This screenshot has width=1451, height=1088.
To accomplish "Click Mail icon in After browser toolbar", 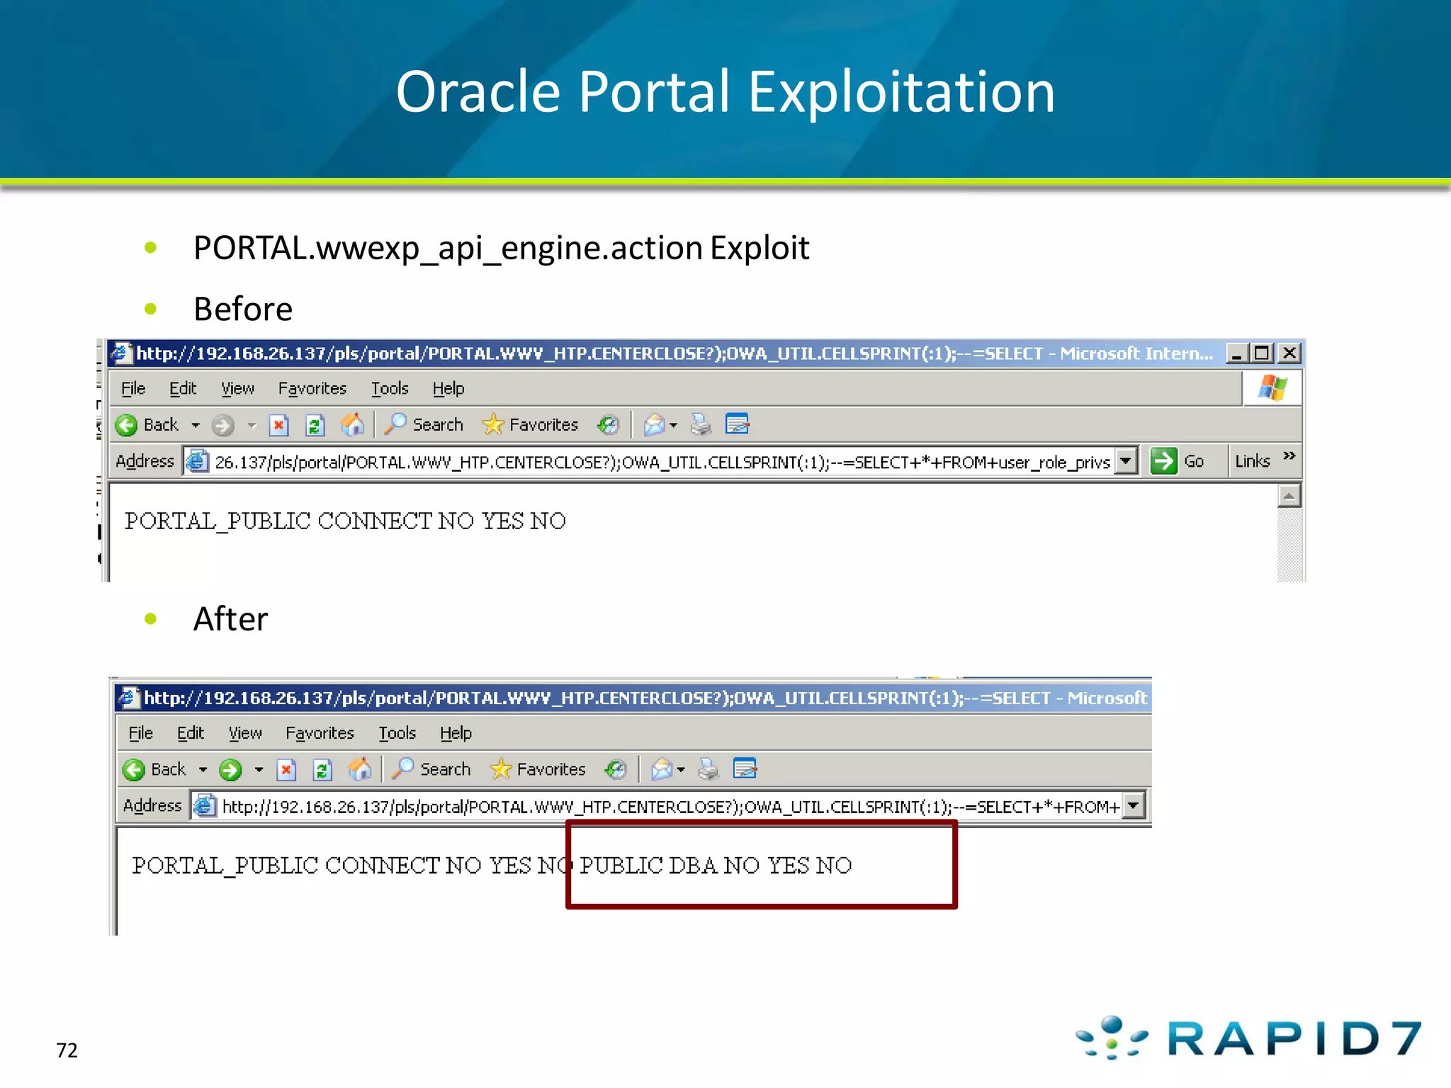I will point(662,769).
